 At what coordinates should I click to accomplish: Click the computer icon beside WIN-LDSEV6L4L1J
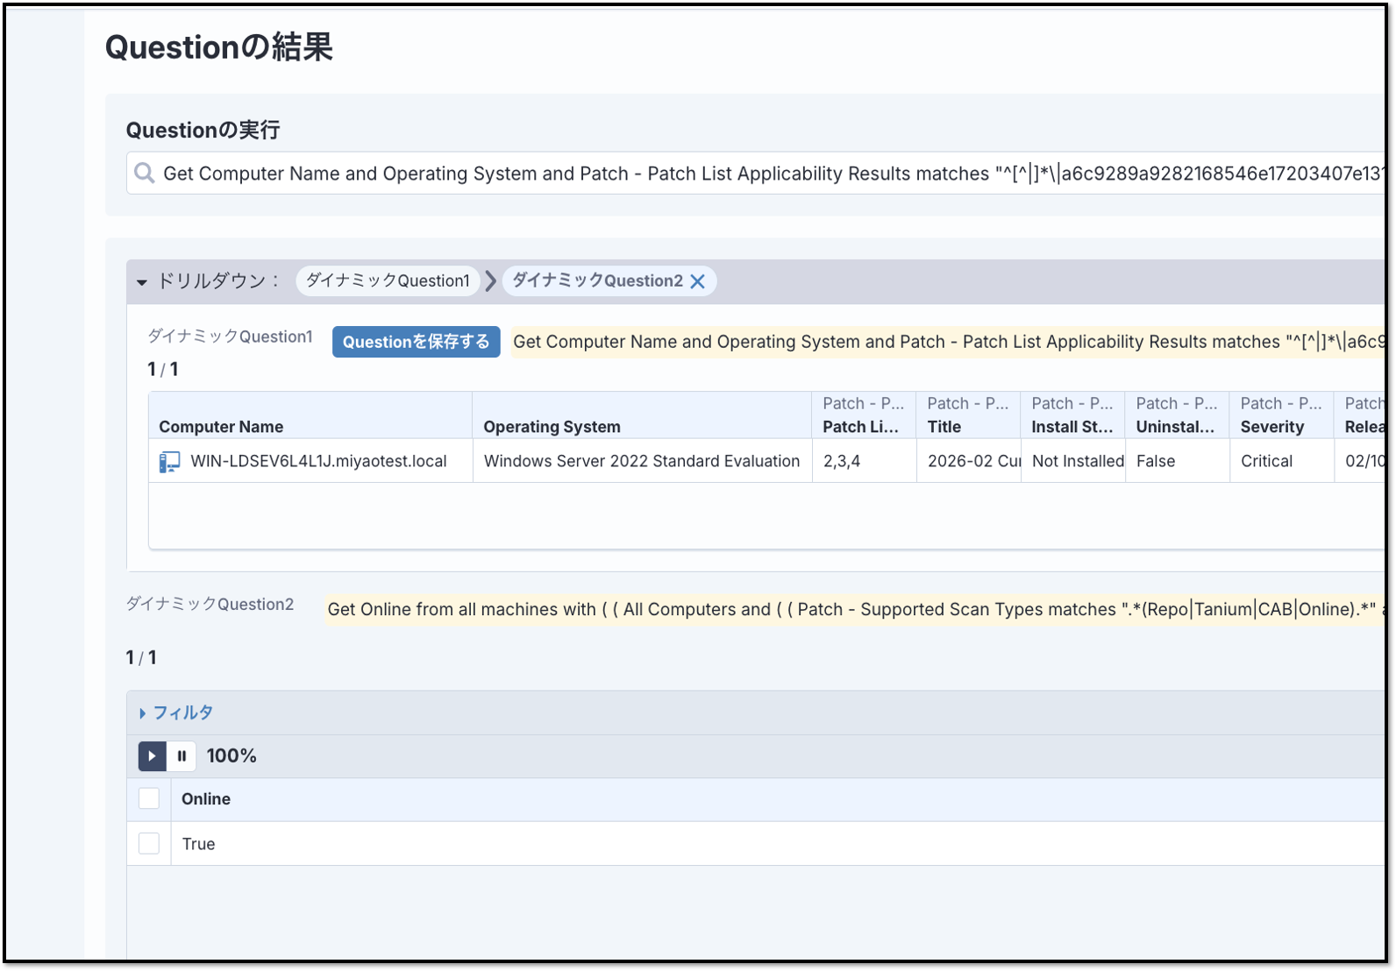(x=169, y=462)
